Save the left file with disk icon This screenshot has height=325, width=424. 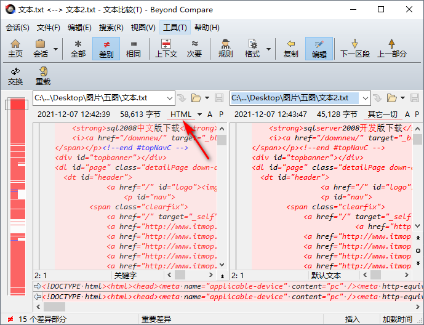(219, 98)
